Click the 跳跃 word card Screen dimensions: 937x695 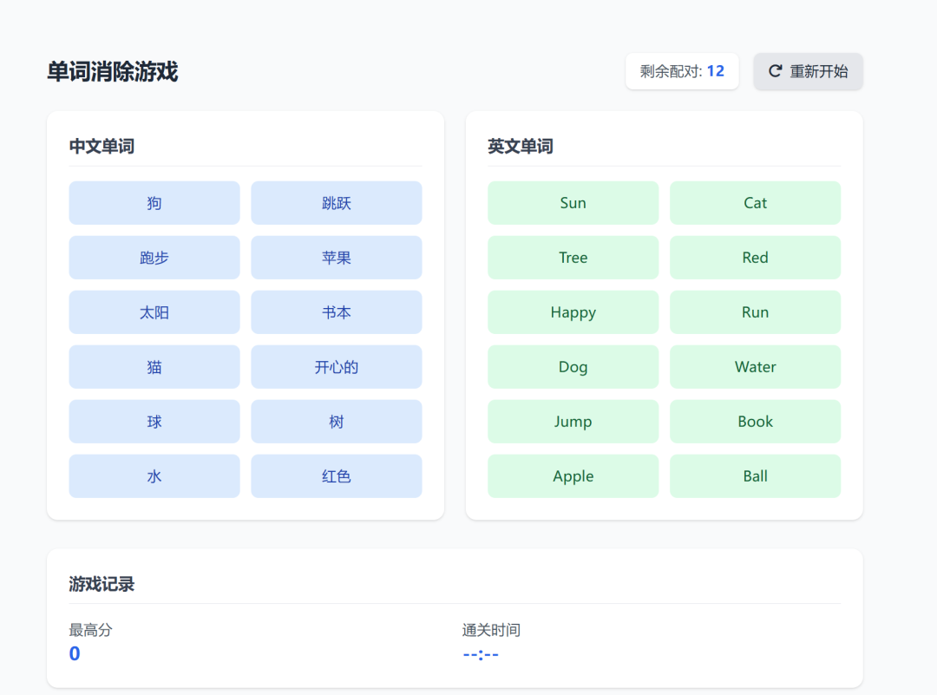tap(336, 202)
